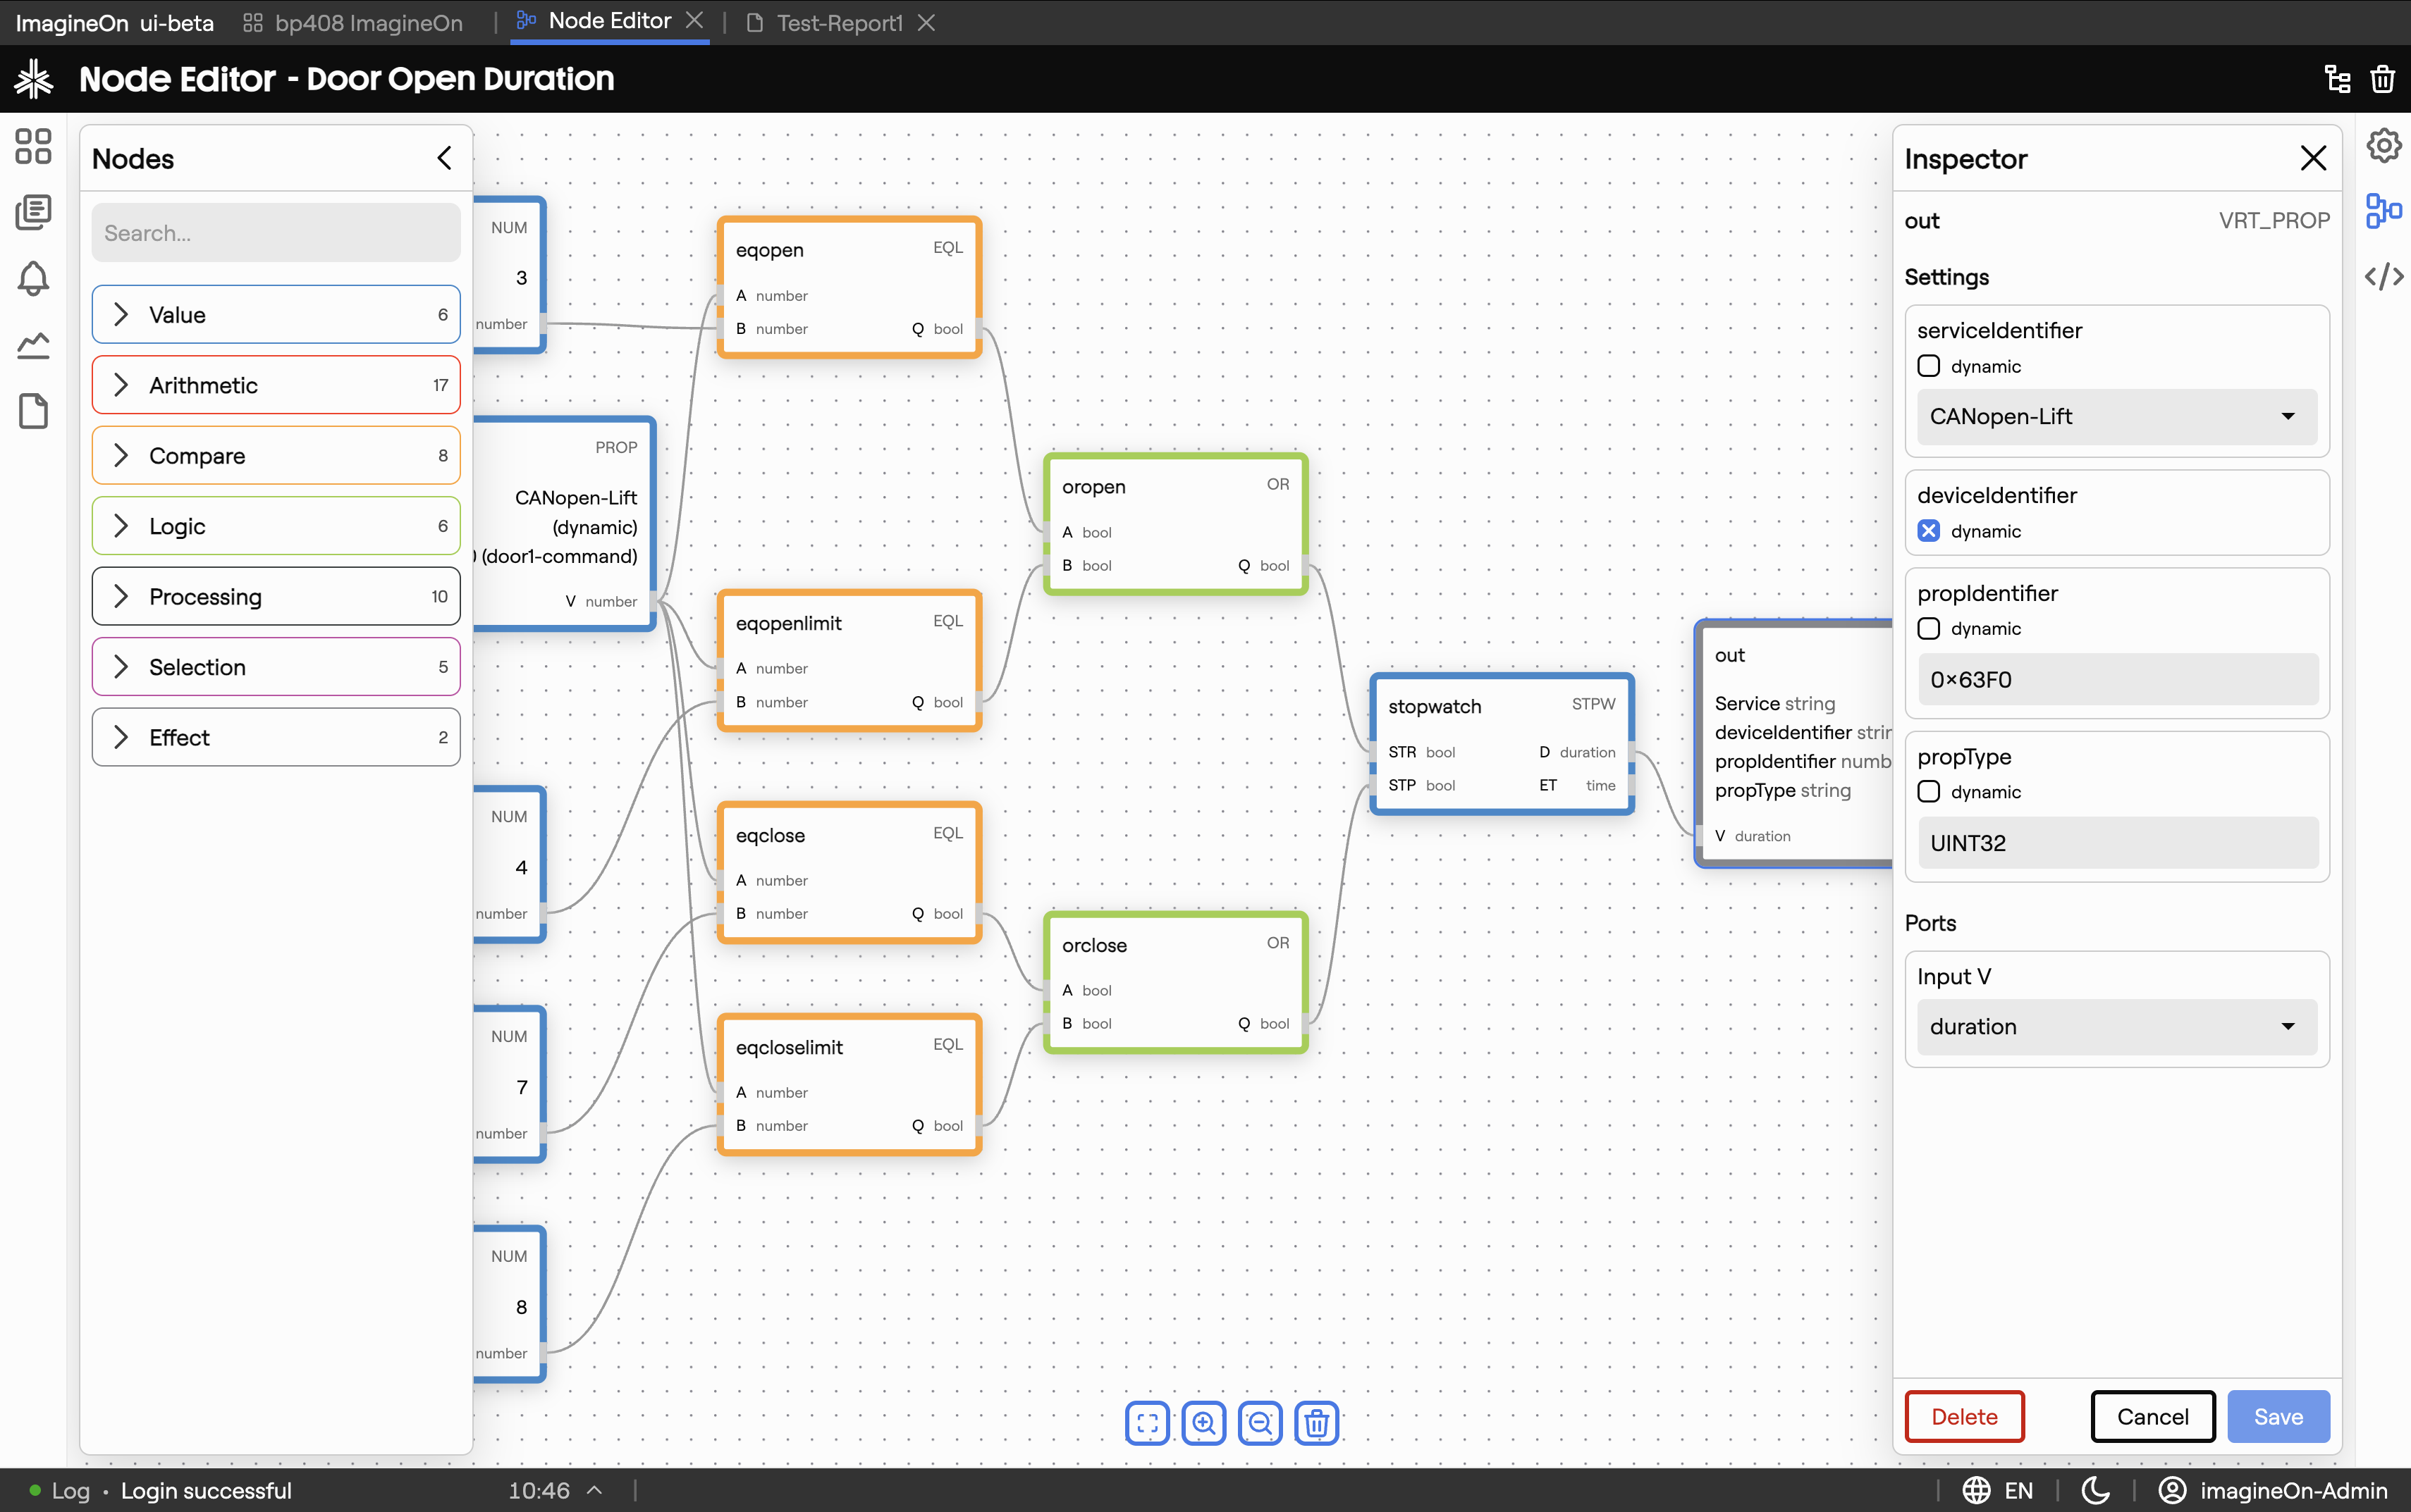Image resolution: width=2411 pixels, height=1512 pixels.
Task: Collapse the Nodes panel with chevron
Action: click(x=445, y=158)
